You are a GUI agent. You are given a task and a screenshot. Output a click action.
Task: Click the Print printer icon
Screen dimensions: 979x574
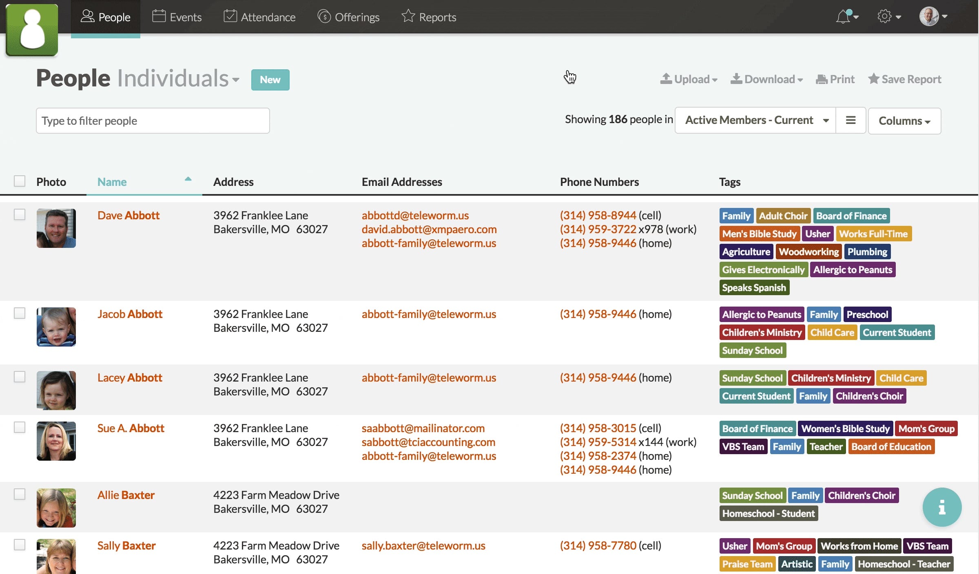pos(822,79)
